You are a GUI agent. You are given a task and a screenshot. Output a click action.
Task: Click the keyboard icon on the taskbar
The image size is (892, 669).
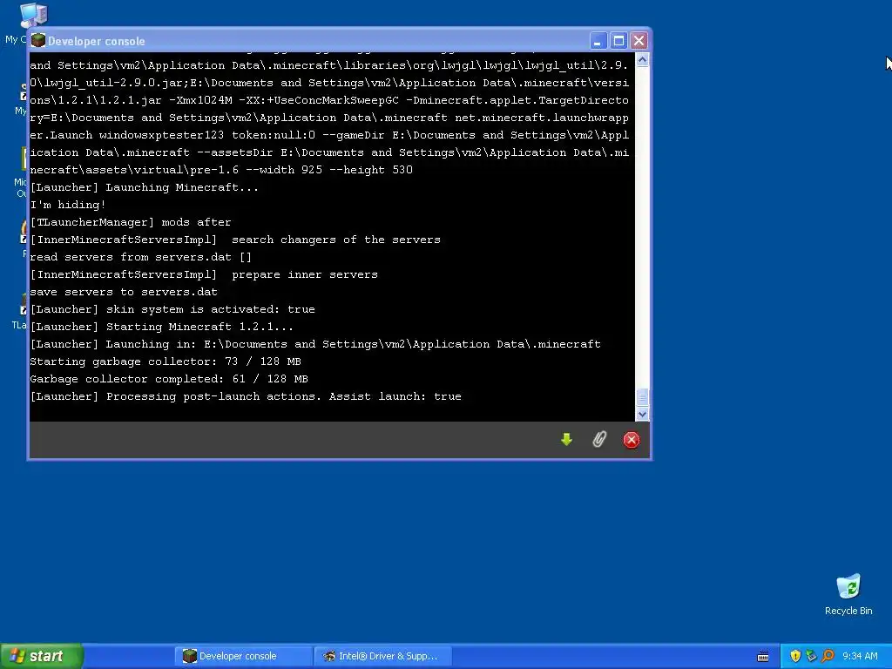pos(763,657)
